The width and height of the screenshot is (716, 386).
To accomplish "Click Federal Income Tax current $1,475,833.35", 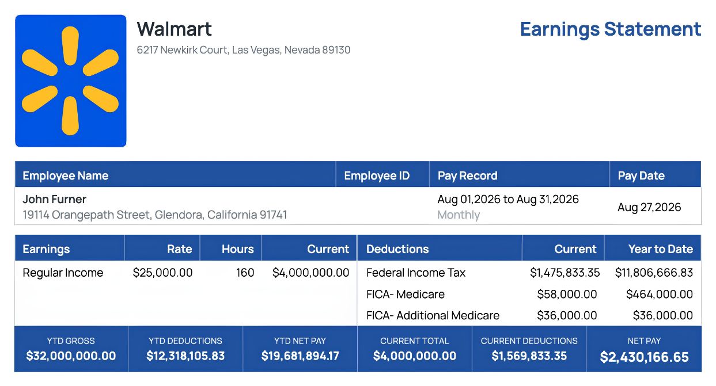I will click(565, 273).
